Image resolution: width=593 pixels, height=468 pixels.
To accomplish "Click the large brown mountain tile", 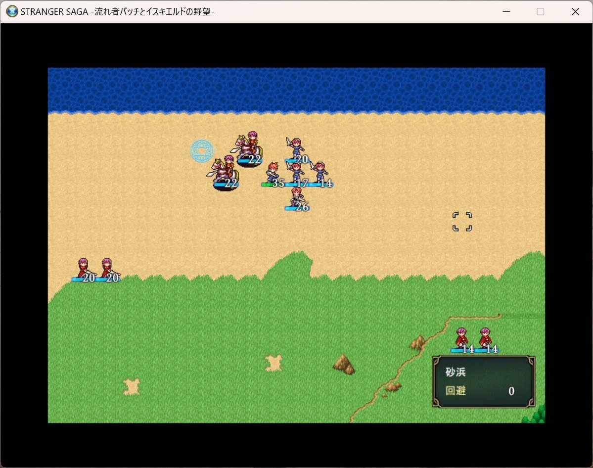I will coord(344,364).
